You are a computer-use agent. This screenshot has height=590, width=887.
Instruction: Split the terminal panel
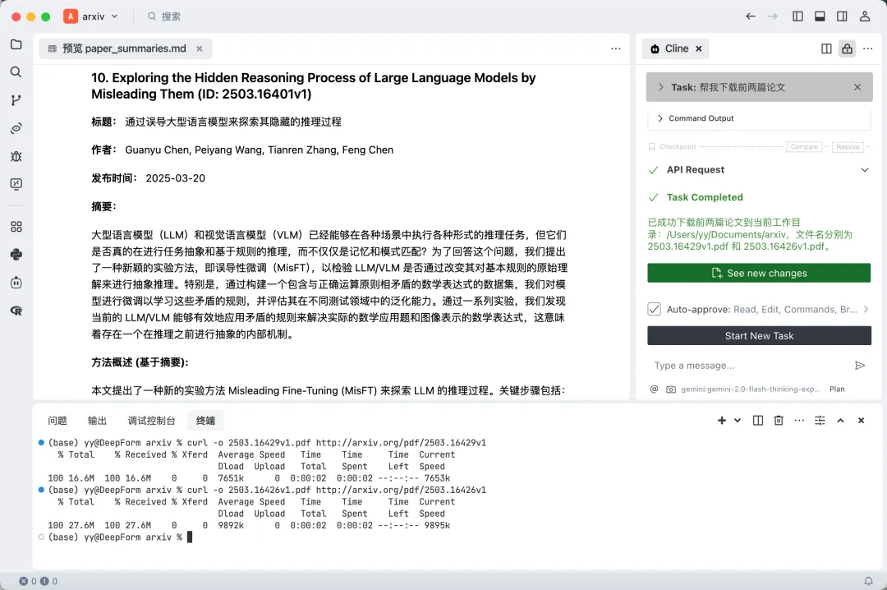point(757,420)
